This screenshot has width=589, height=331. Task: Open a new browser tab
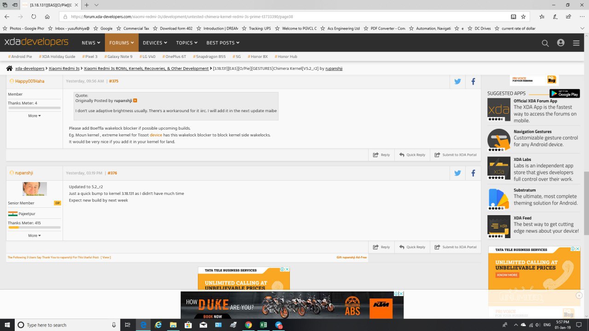pyautogui.click(x=87, y=5)
